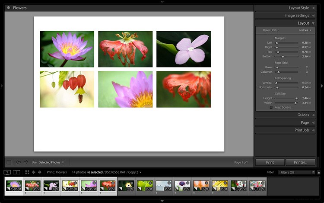The height and width of the screenshot is (203, 324).
Task: Select the red flower close-up bottom right
Action: (184, 89)
